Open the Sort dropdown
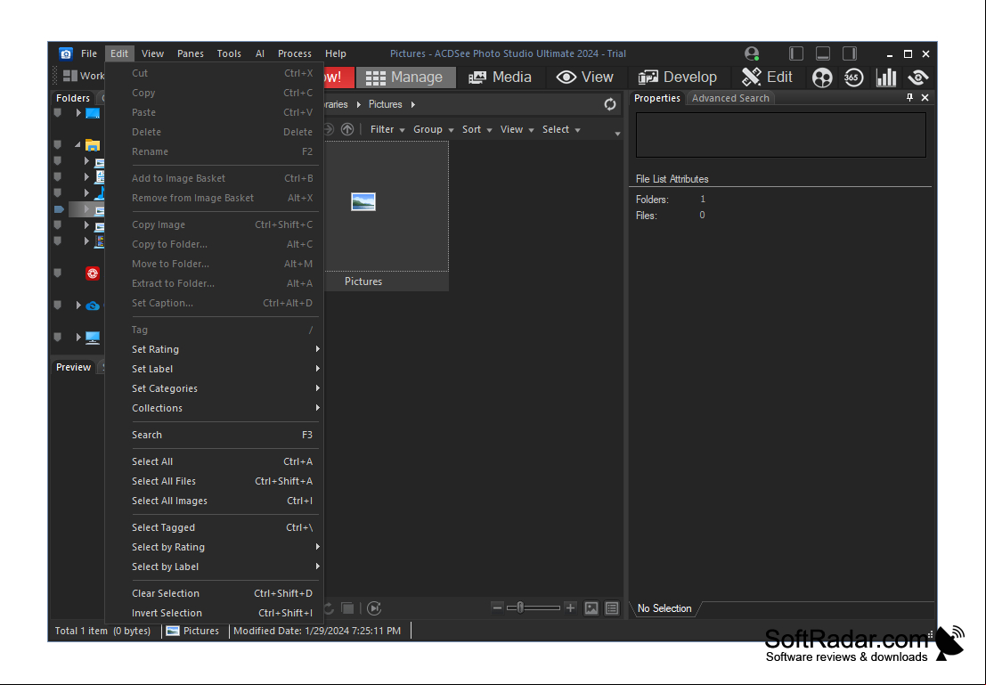986x685 pixels. [x=477, y=129]
